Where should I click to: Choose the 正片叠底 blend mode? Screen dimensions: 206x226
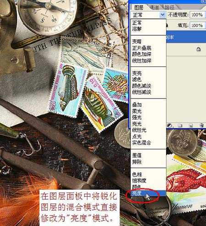pyautogui.click(x=141, y=48)
